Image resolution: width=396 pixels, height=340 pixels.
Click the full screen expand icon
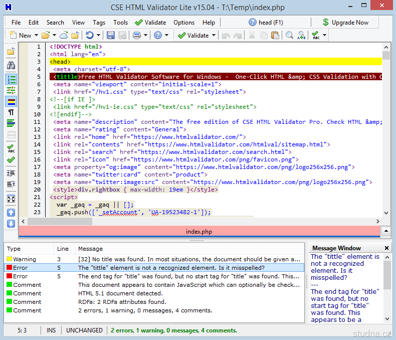(x=11, y=199)
